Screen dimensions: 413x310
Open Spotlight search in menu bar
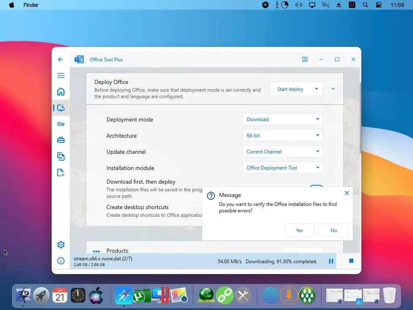(x=365, y=5)
